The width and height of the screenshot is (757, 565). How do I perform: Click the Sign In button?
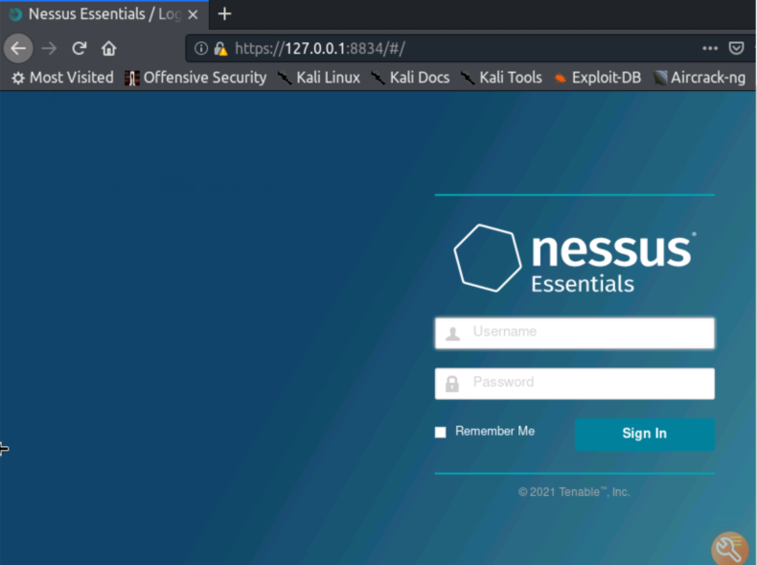point(645,434)
